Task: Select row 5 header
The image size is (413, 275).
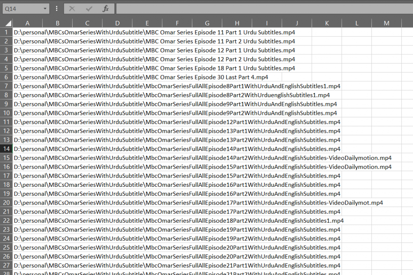Action: [x=6, y=68]
